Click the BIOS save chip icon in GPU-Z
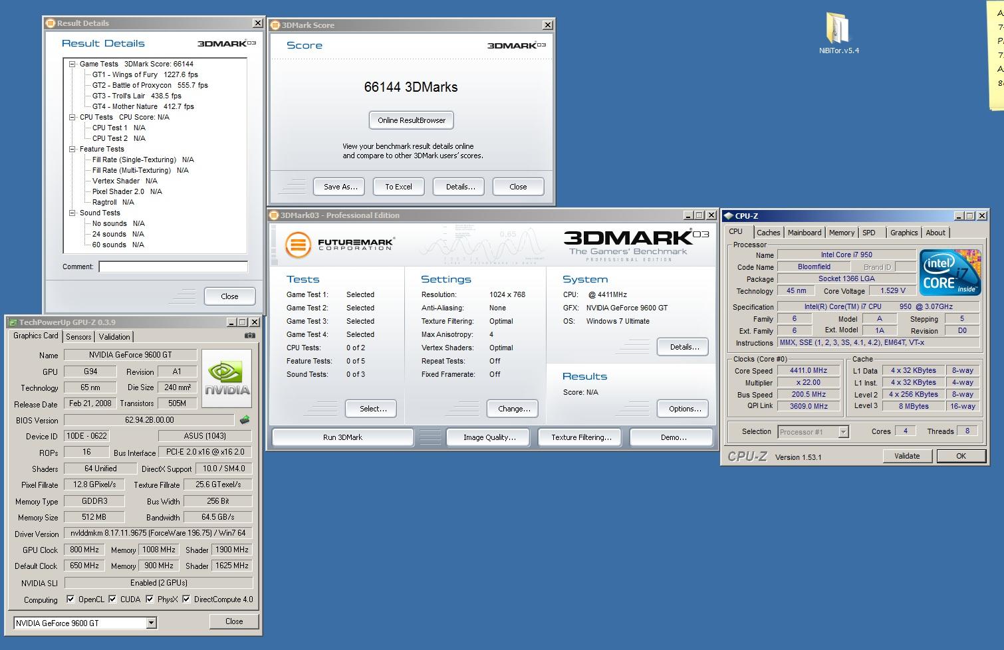This screenshot has height=650, width=1004. [245, 420]
